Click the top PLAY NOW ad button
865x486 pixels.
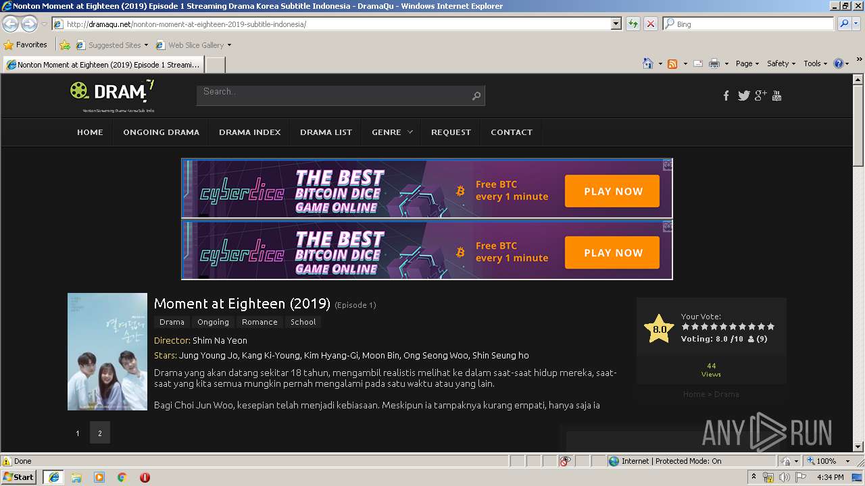[x=612, y=191]
